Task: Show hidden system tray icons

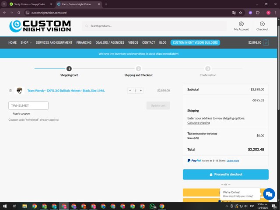Action: pyautogui.click(x=227, y=206)
